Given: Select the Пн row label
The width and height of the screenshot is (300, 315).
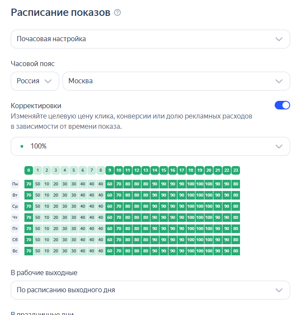Looking at the screenshot, I should [x=15, y=184].
